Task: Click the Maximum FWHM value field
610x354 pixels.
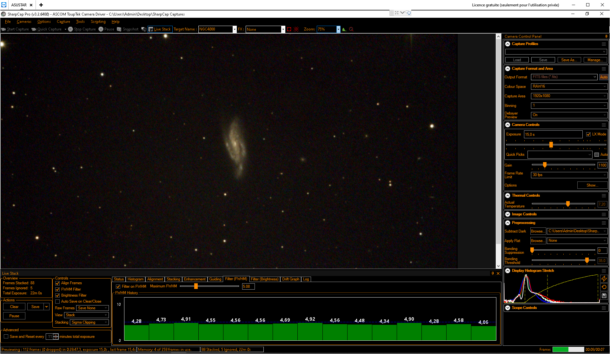Action: (248, 286)
